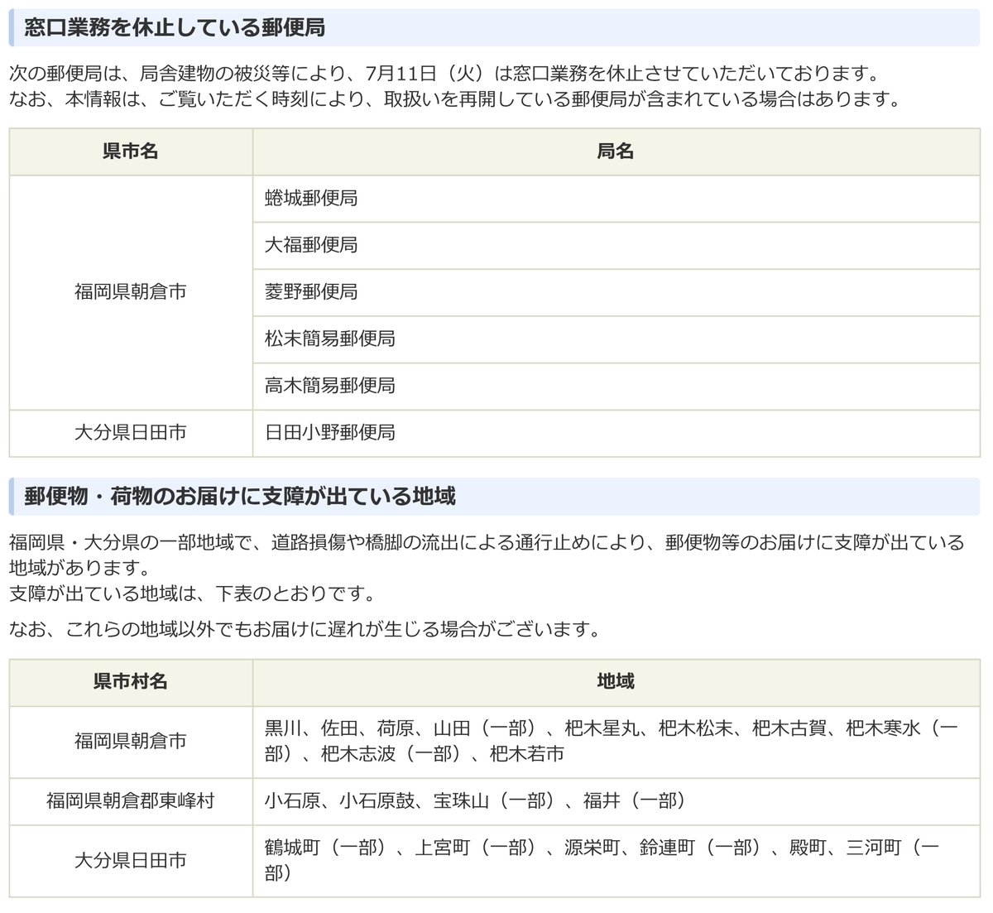Click 福岡県朝倉市 in post office table
Screen dimensions: 993x913
point(131,292)
